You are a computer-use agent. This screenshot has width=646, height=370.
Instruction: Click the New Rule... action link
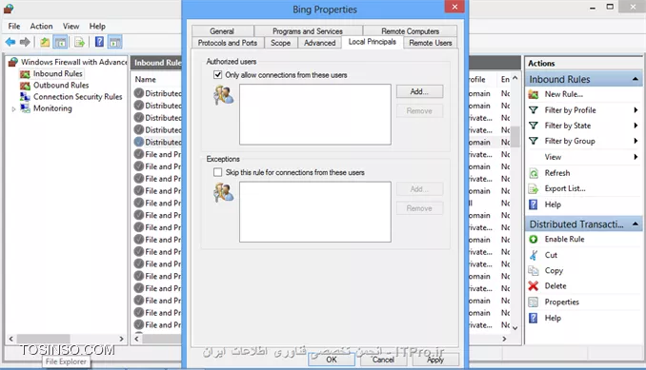tap(564, 94)
